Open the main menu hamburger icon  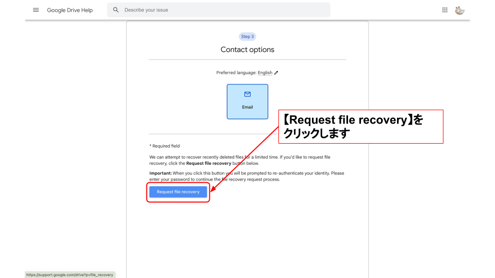36,10
